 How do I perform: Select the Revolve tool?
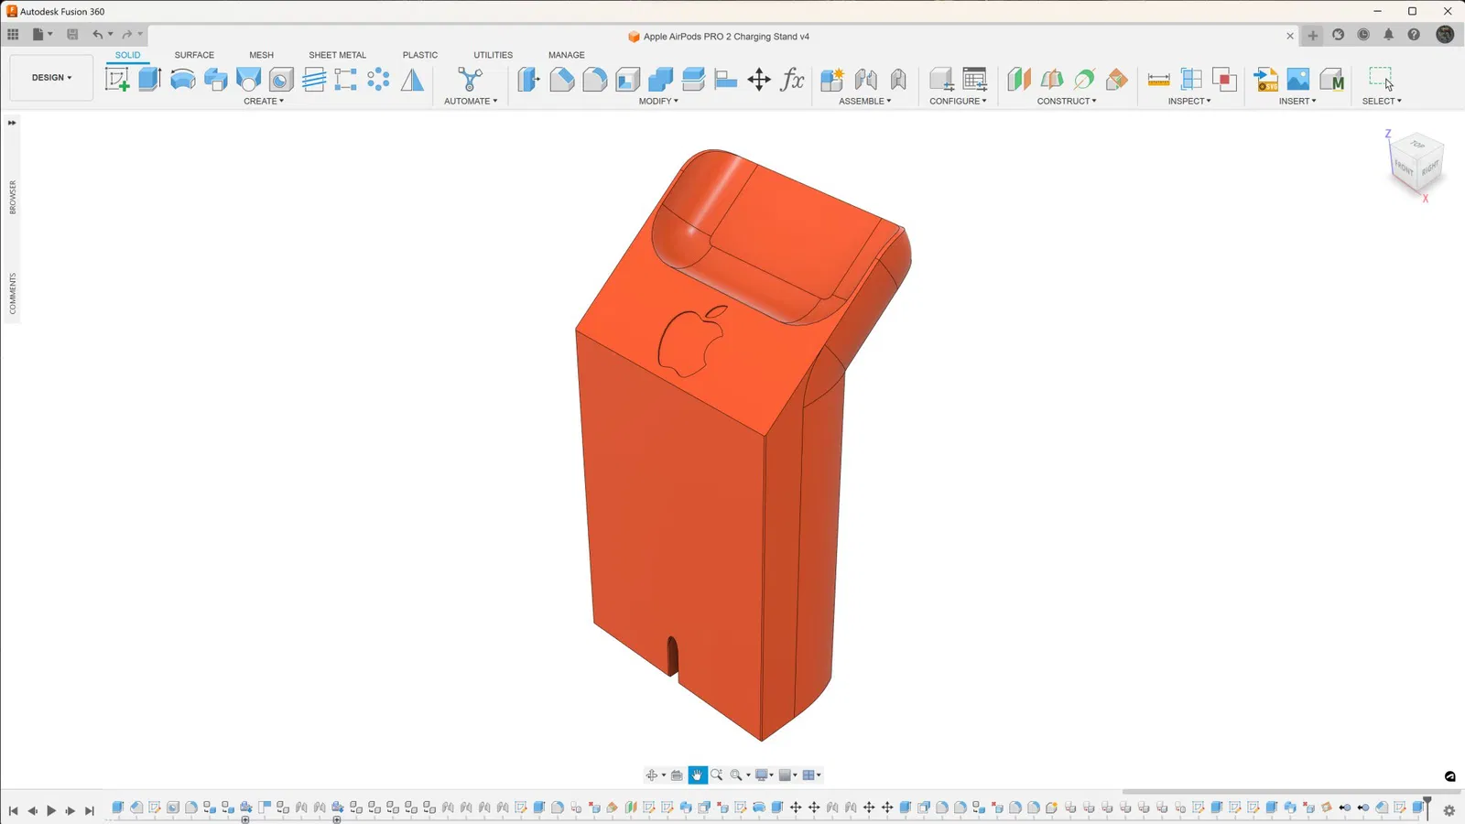coord(183,80)
